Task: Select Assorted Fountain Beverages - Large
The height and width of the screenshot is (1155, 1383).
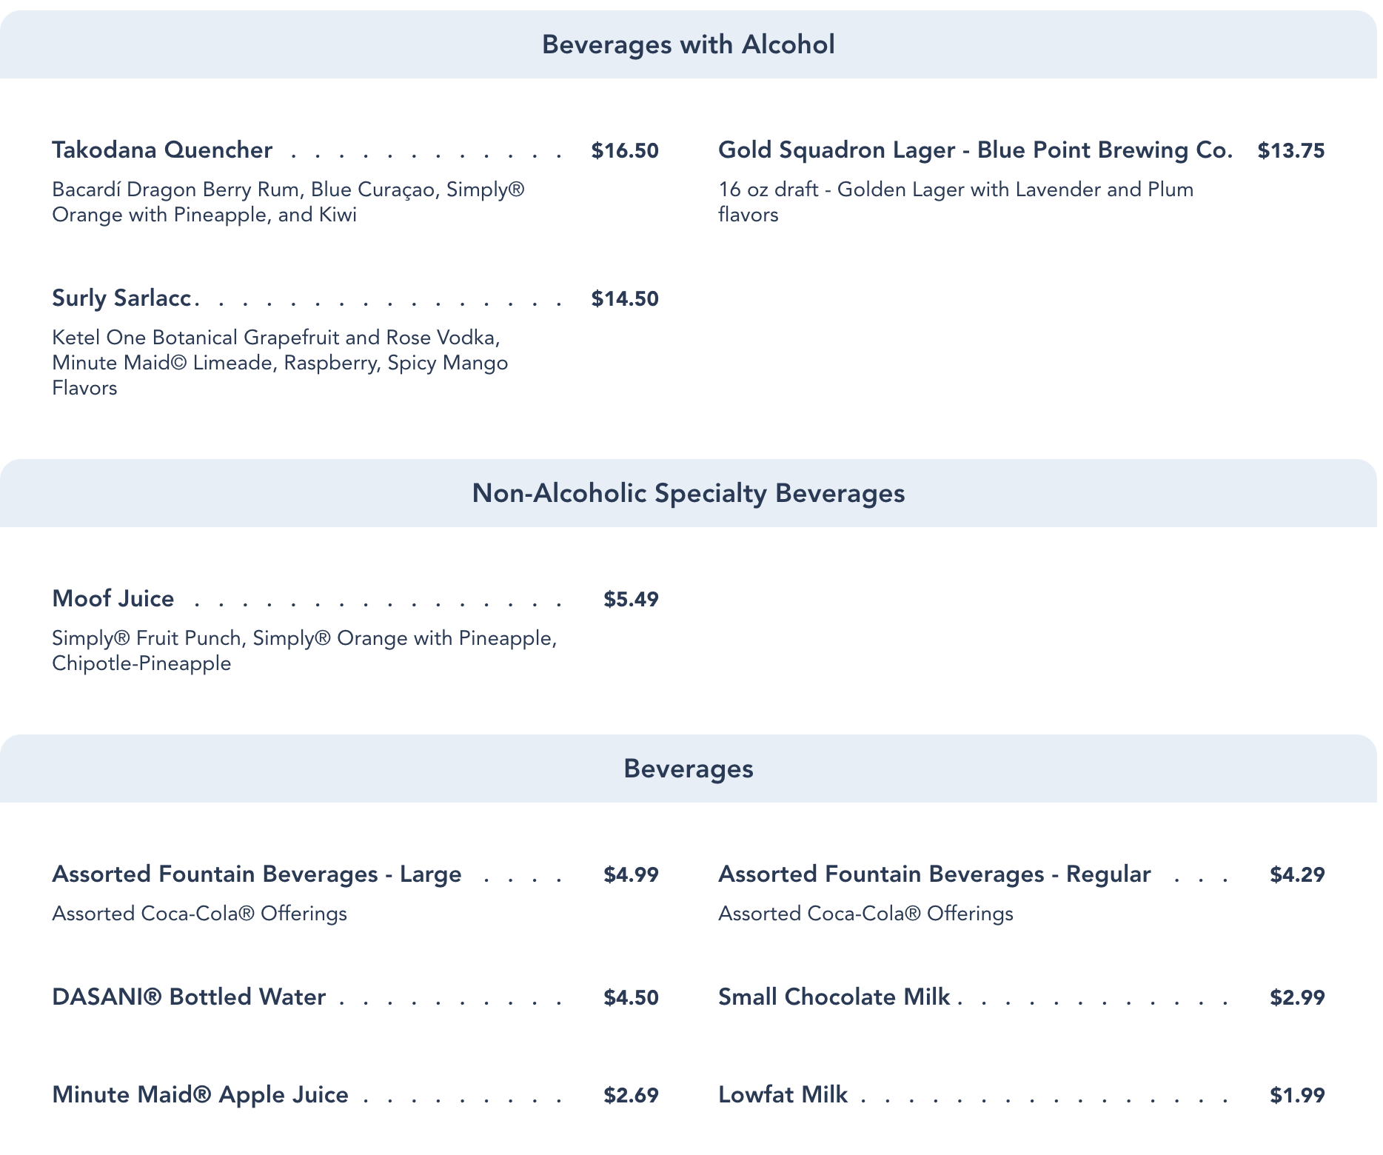Action: (x=257, y=874)
